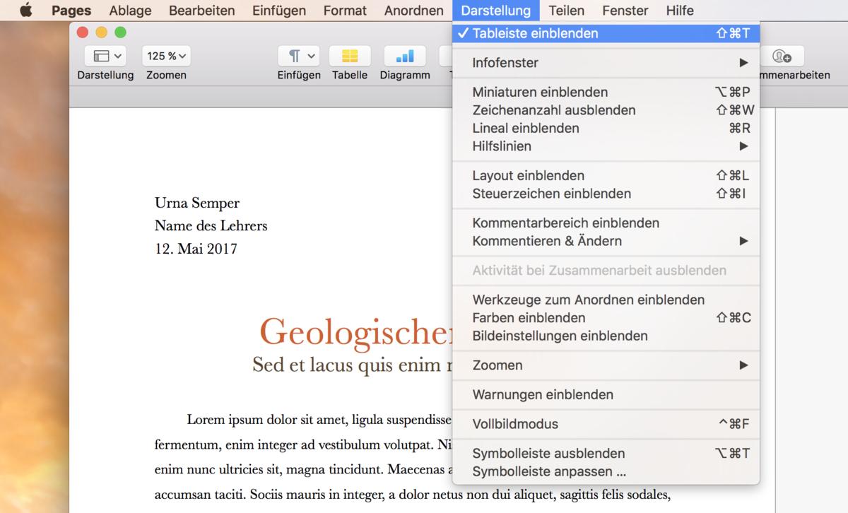Open the Anordnen menu

414,10
